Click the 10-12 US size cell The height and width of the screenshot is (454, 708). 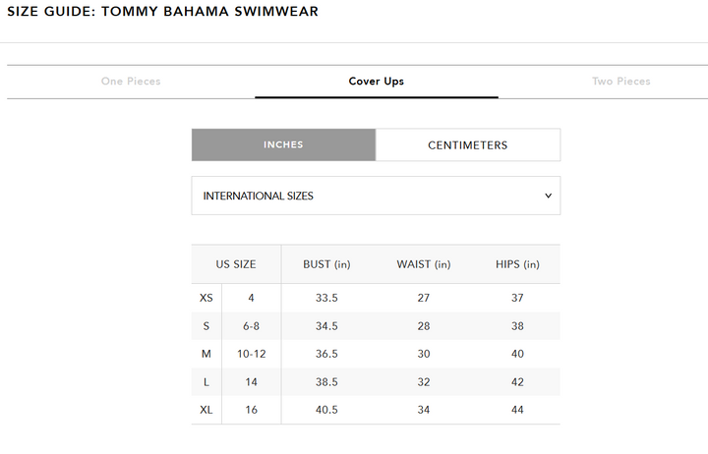(x=252, y=354)
